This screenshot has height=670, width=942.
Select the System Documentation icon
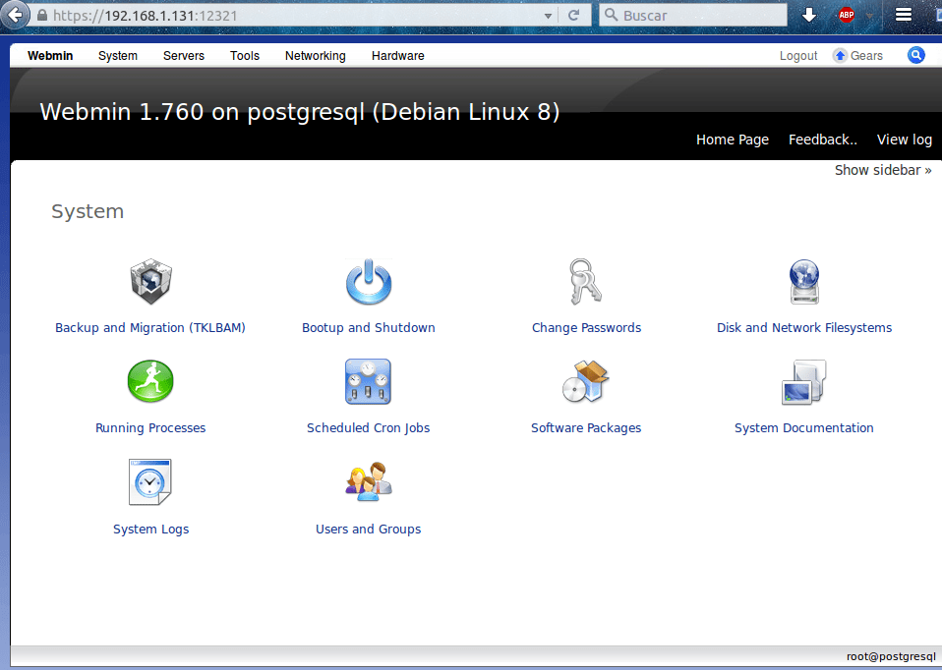tap(804, 382)
